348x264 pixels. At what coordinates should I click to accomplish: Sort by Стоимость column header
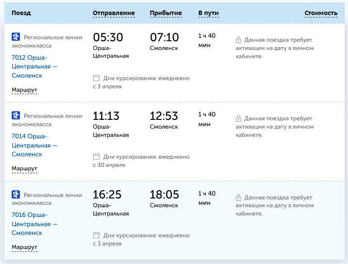coord(321,13)
